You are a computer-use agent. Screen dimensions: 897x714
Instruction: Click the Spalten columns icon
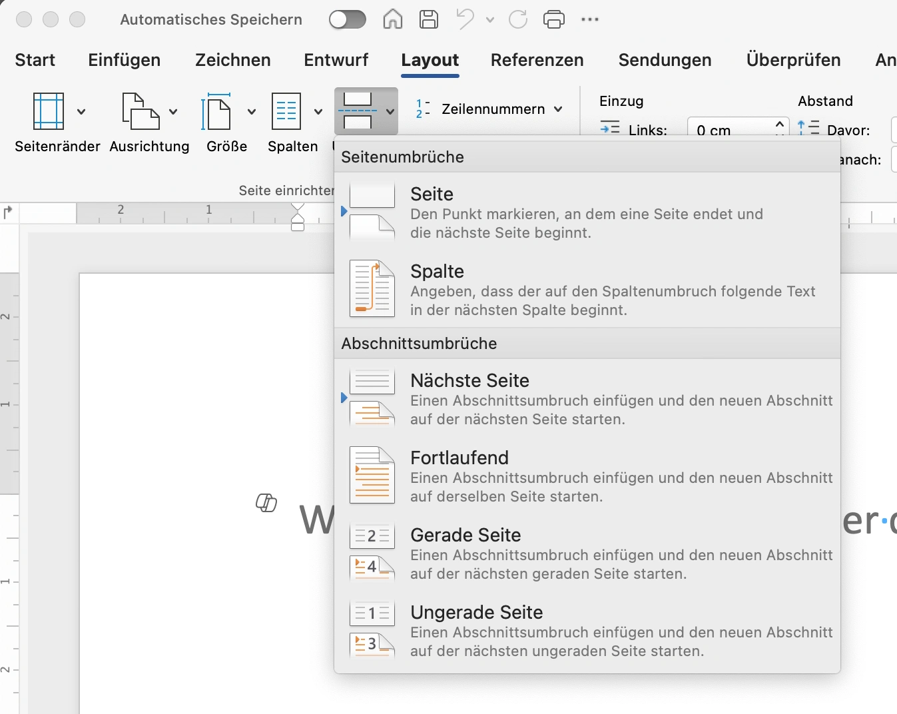(x=286, y=111)
